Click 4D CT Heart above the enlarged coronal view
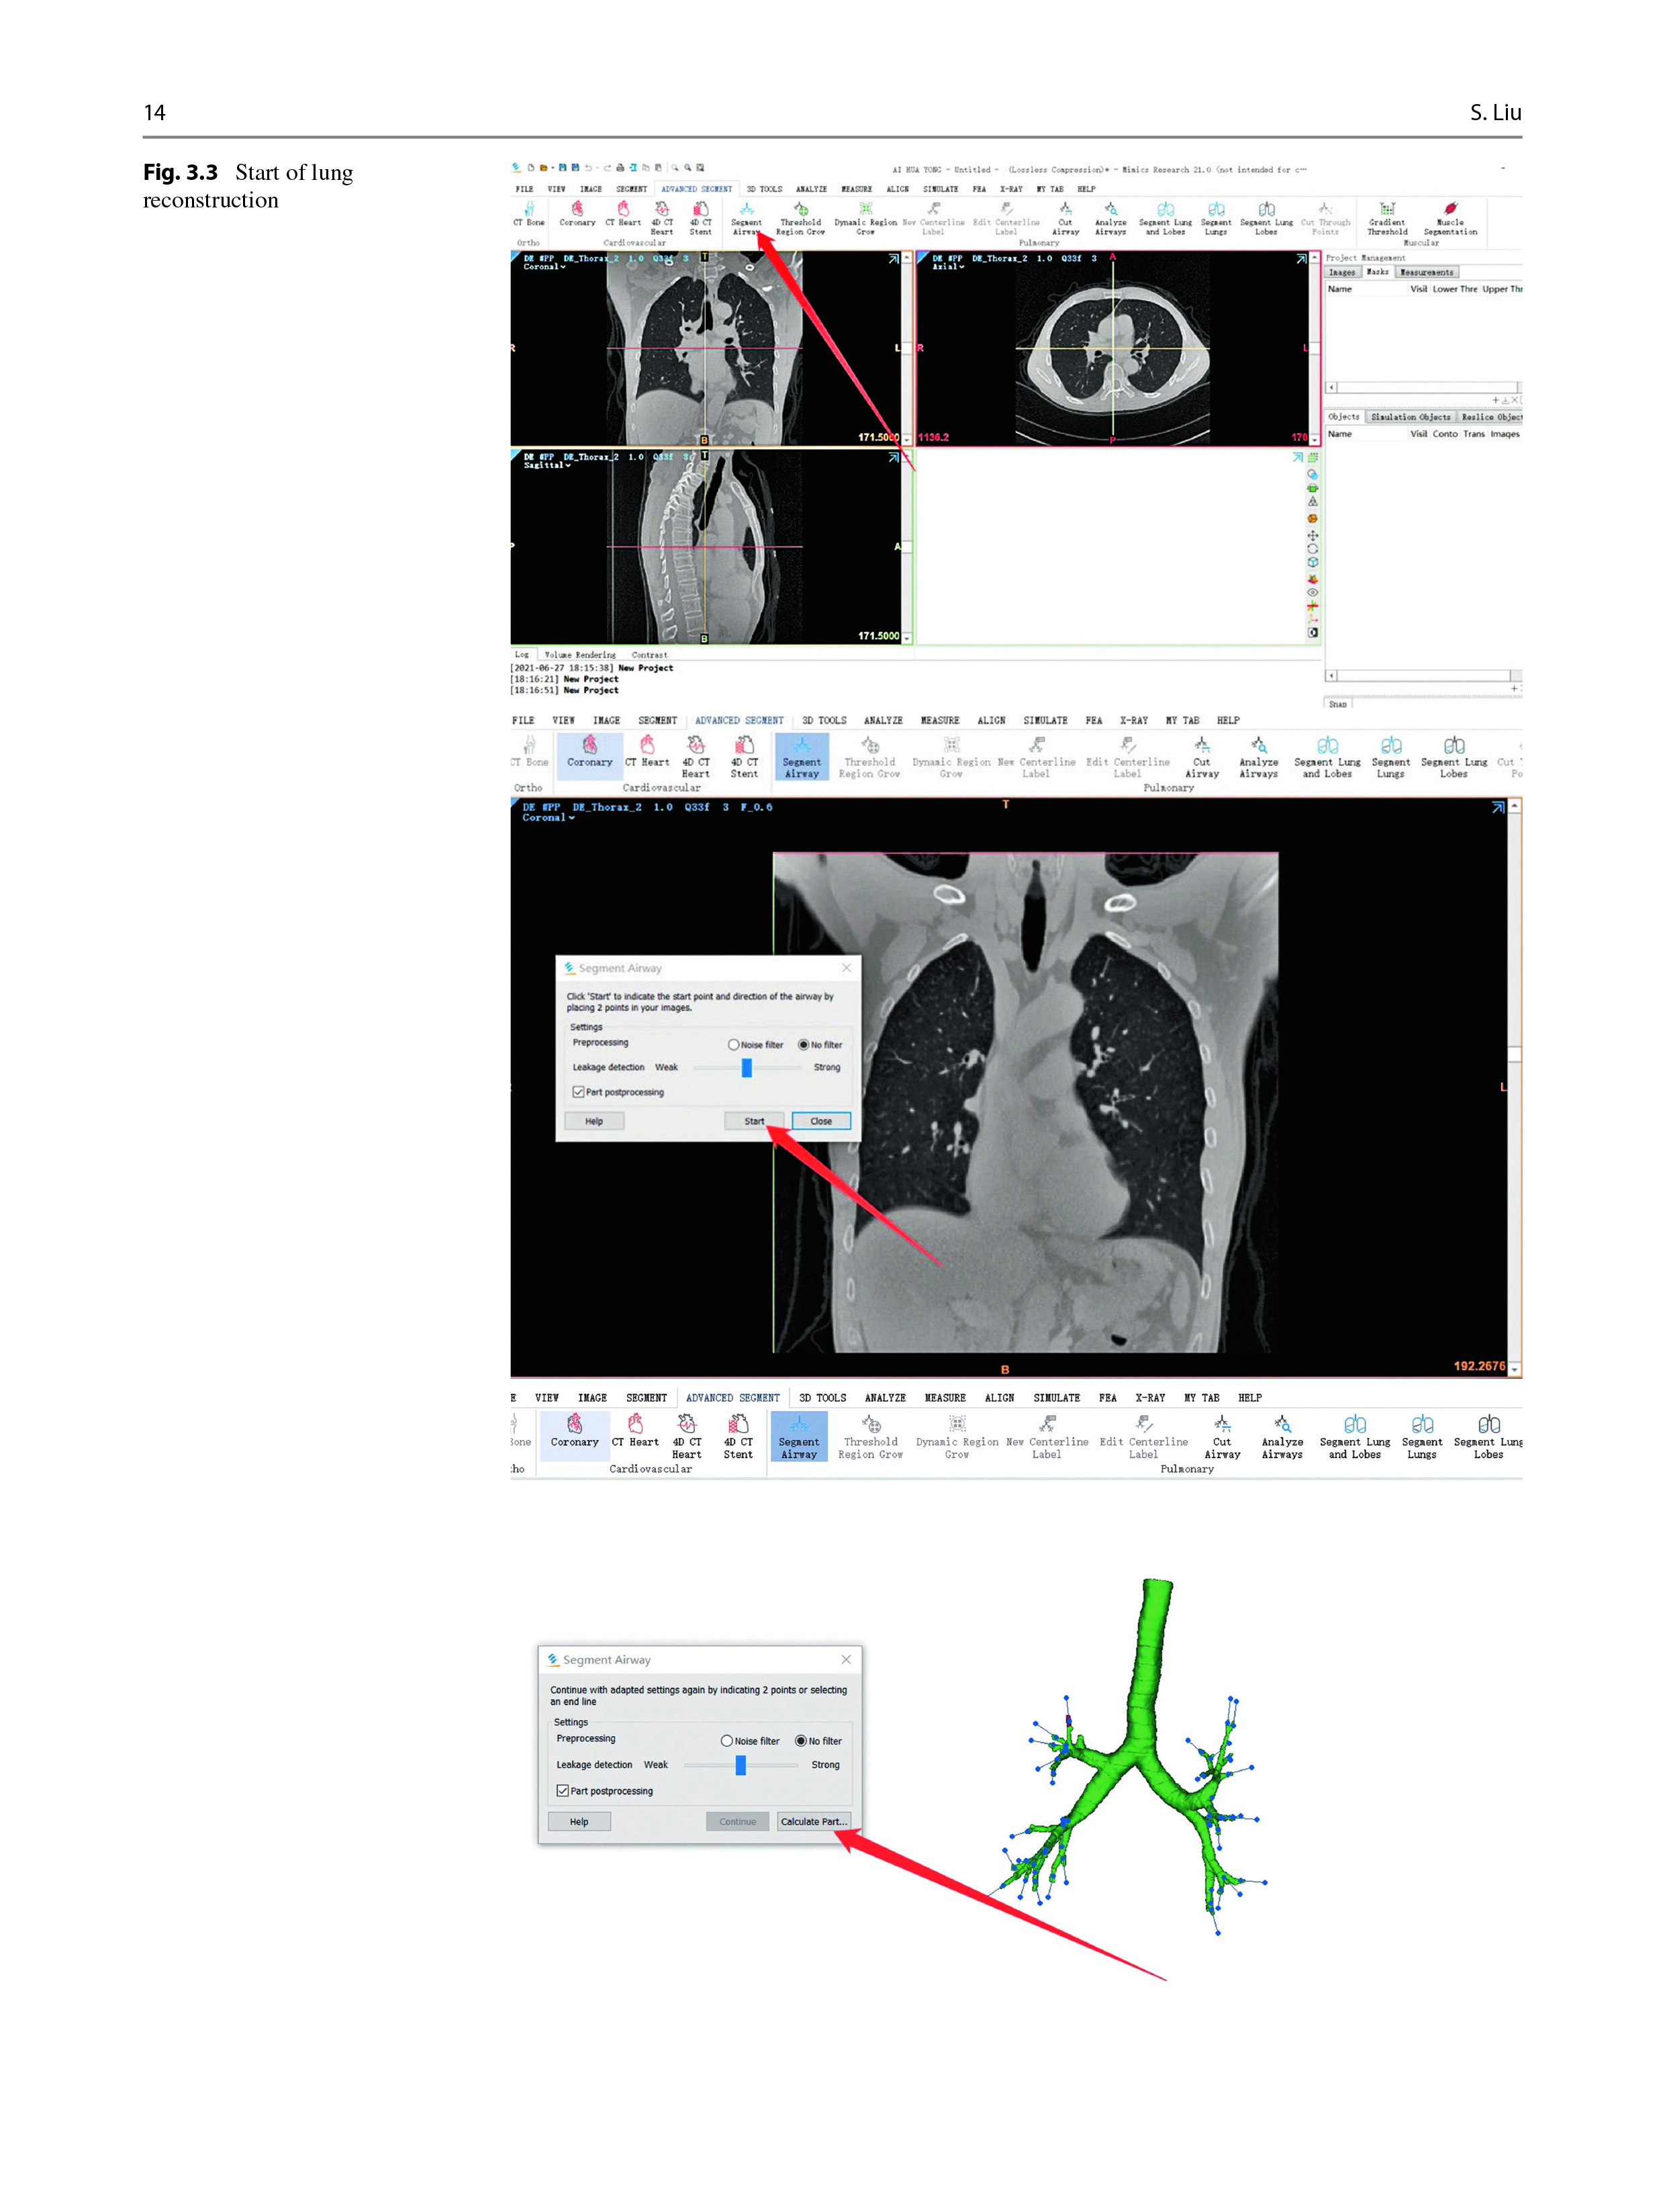 (x=695, y=757)
